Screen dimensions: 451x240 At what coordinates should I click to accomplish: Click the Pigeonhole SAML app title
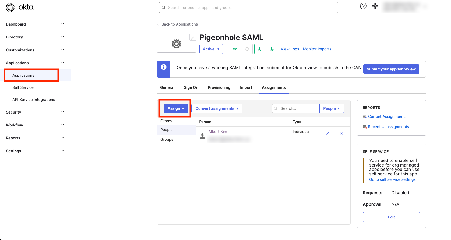coord(231,37)
